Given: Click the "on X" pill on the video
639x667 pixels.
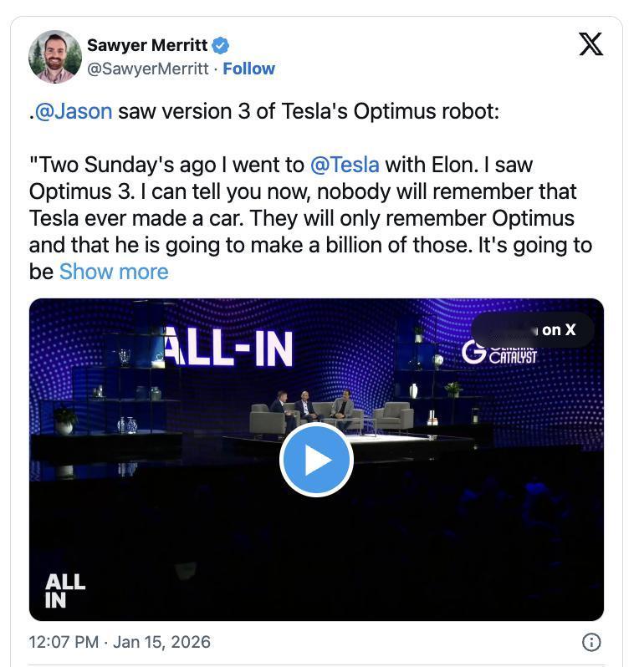Looking at the screenshot, I should (x=534, y=330).
